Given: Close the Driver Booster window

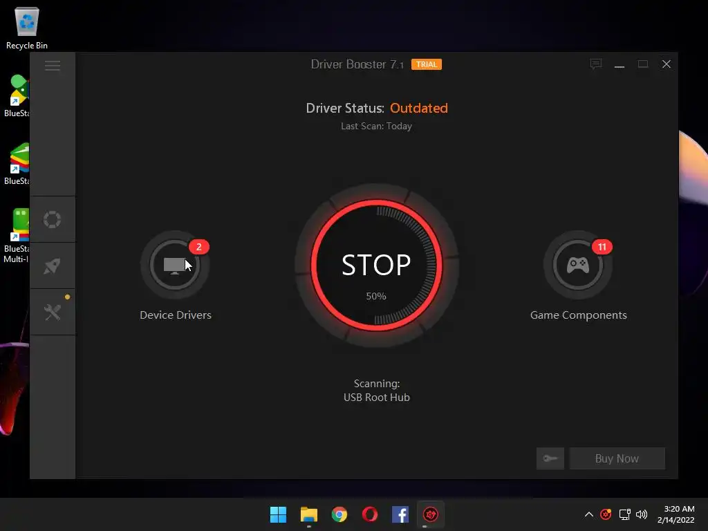Looking at the screenshot, I should (666, 64).
